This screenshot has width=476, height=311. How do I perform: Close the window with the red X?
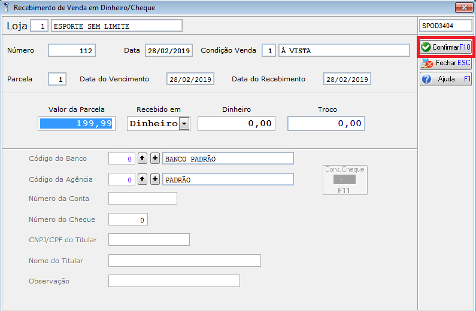[x=464, y=7]
